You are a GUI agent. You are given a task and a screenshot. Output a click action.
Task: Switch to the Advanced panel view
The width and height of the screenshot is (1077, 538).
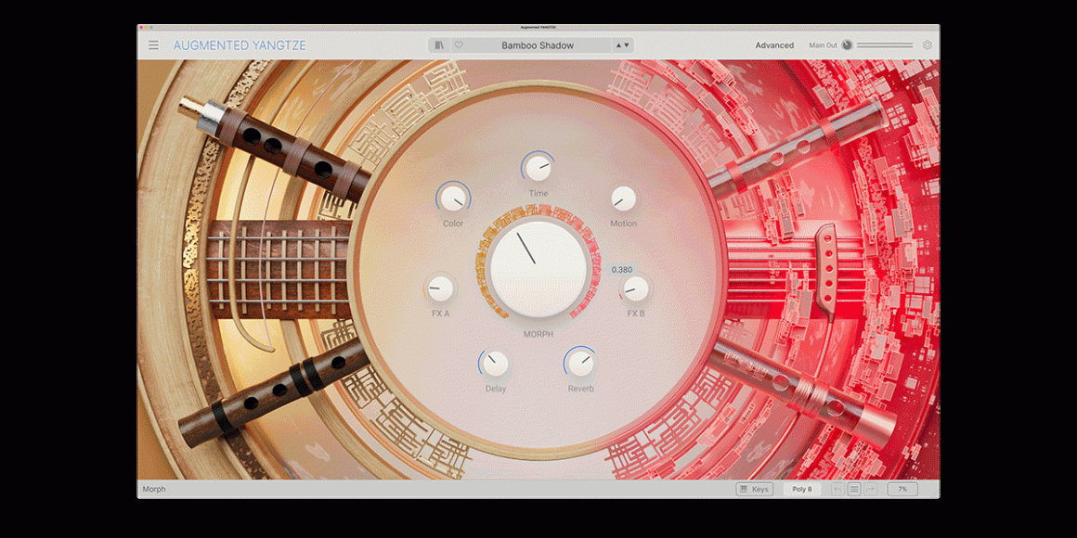[774, 45]
